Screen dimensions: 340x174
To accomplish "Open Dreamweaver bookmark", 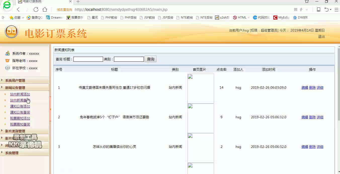I will [x=55, y=18].
